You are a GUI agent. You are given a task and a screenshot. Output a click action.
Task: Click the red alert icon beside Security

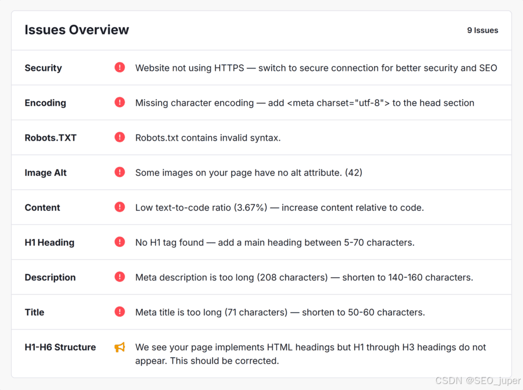(x=120, y=68)
